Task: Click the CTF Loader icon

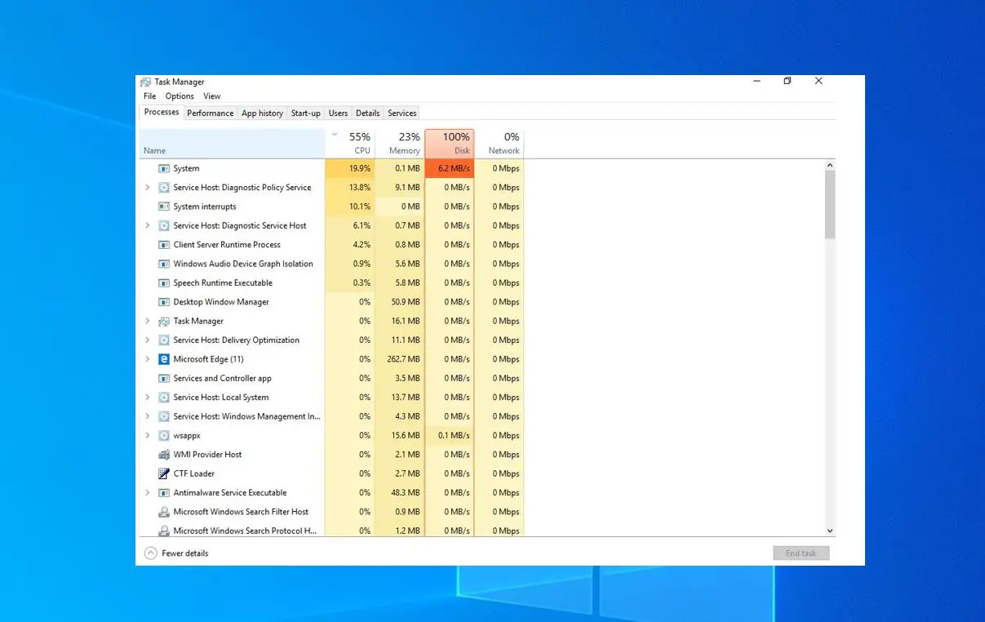Action: [x=164, y=473]
